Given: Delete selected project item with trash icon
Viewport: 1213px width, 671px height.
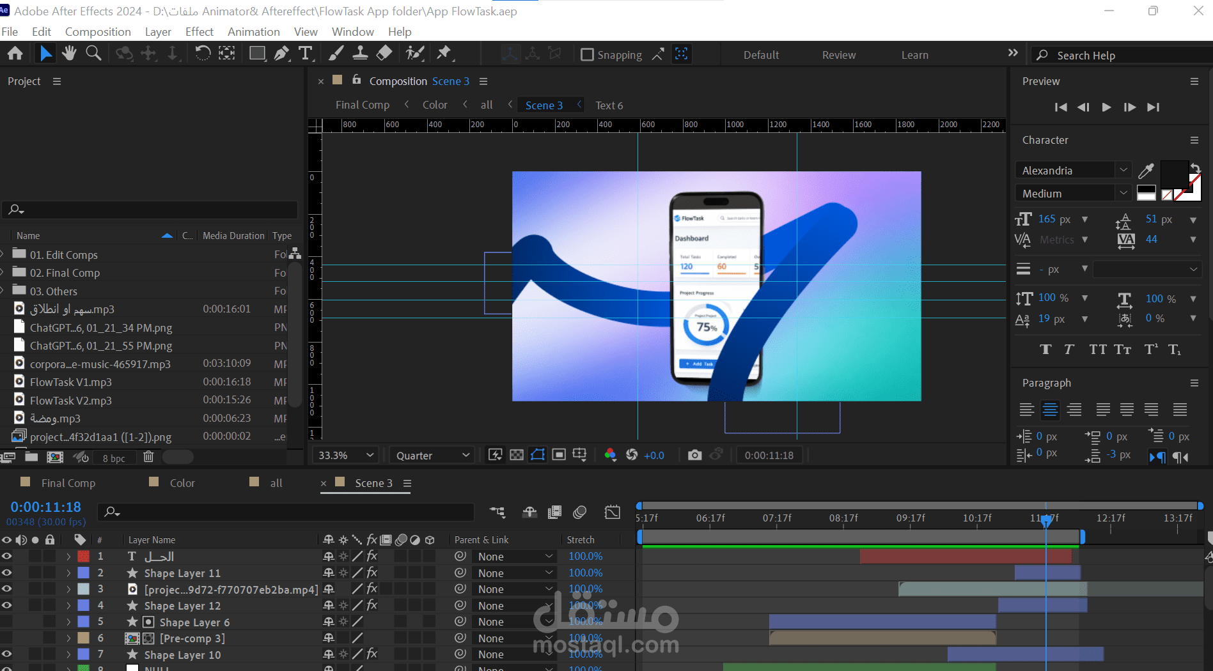Looking at the screenshot, I should tap(148, 457).
